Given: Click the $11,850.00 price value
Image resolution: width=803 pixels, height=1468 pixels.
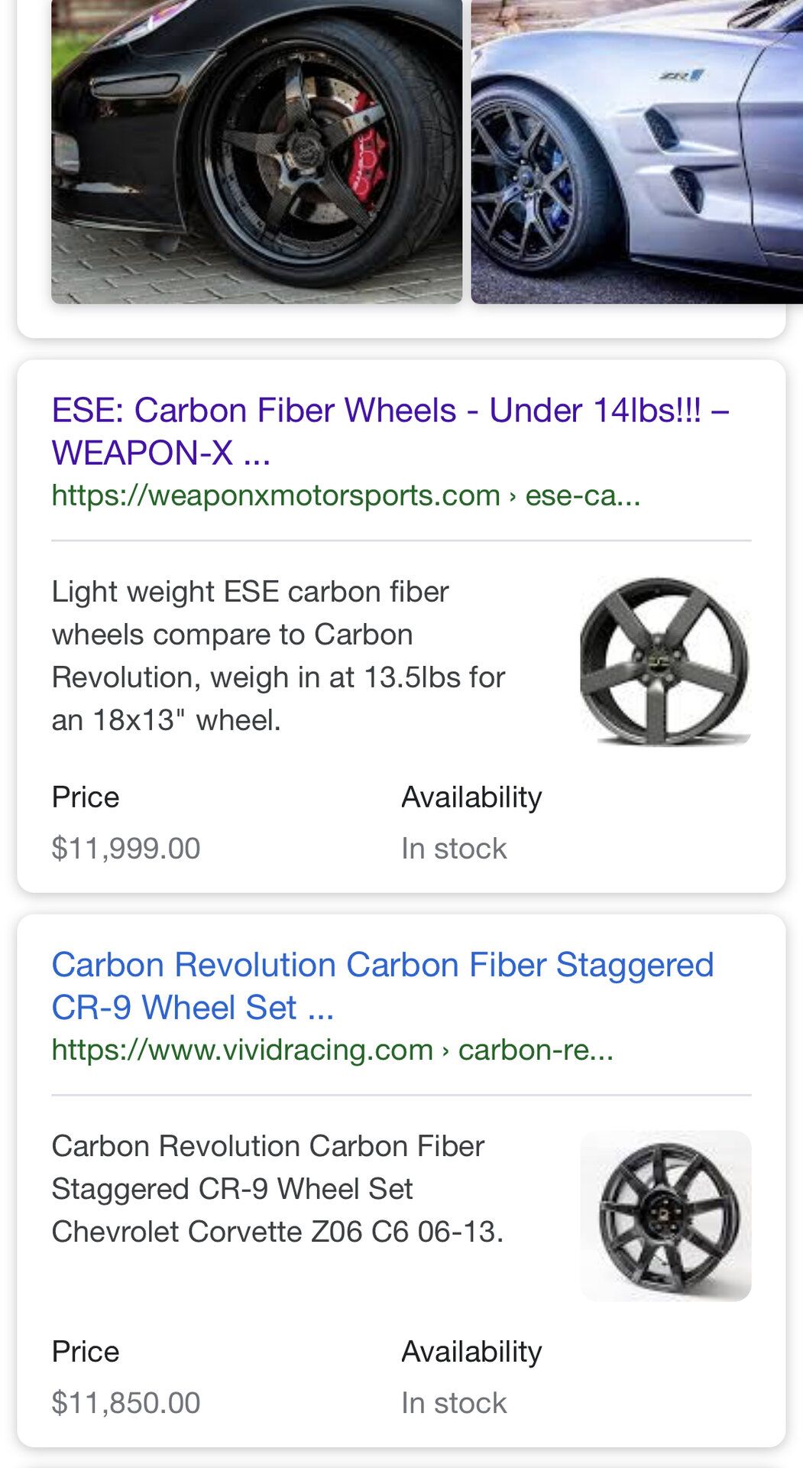Looking at the screenshot, I should click(126, 1402).
